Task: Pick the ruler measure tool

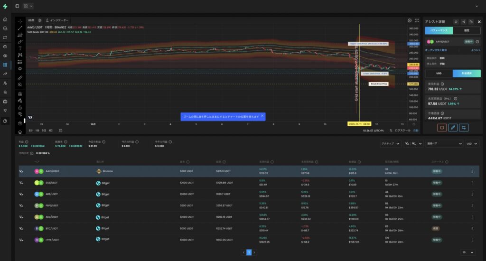Action: [x=20, y=77]
